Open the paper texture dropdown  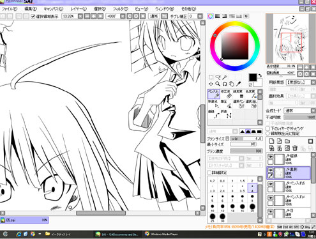[x=313, y=82]
